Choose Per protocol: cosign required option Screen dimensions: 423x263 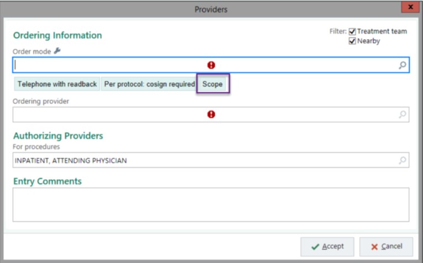149,85
